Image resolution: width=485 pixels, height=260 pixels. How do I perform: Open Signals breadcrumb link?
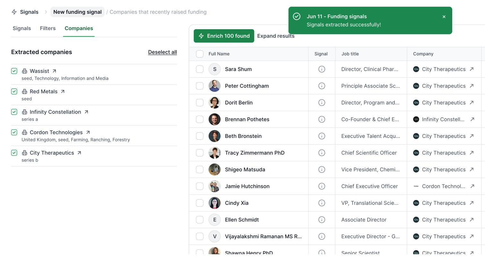[x=29, y=12]
